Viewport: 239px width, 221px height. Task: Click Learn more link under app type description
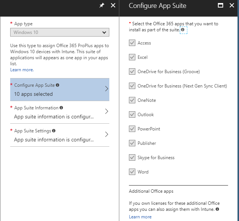pyautogui.click(x=22, y=70)
